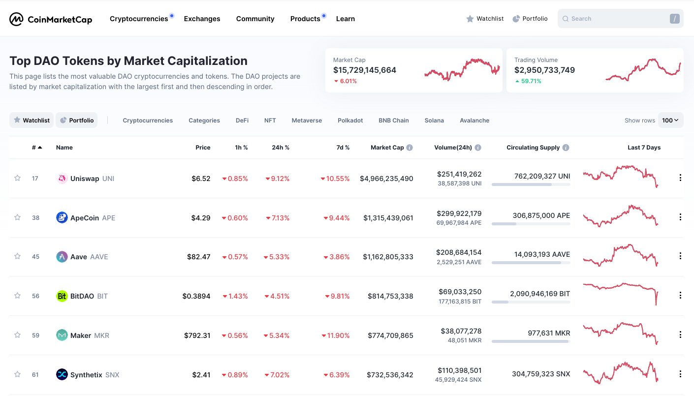Click the Watchlist button above the table
Screen dimensions: 694x396
(32, 120)
